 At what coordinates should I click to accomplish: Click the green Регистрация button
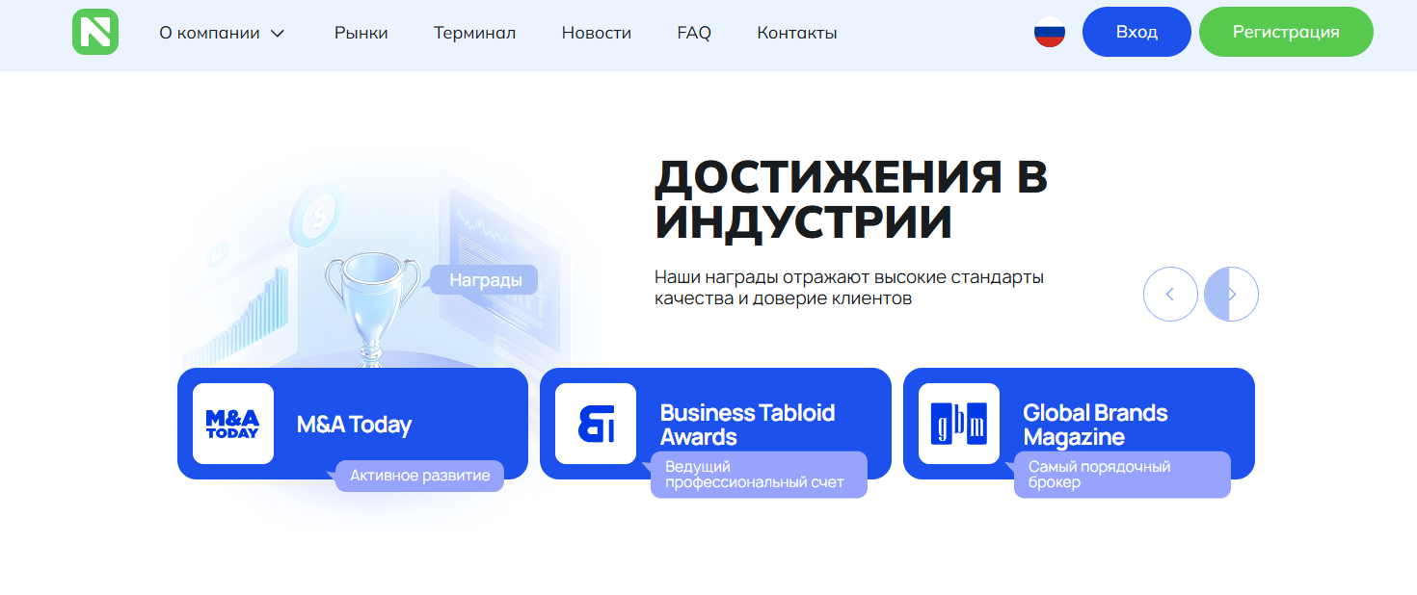pyautogui.click(x=1286, y=32)
